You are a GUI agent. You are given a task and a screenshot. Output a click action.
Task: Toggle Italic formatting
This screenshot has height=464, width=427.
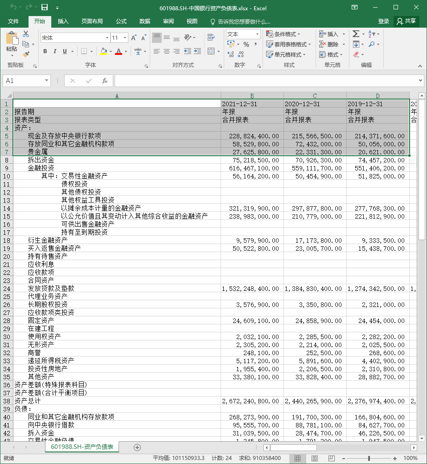click(x=55, y=51)
